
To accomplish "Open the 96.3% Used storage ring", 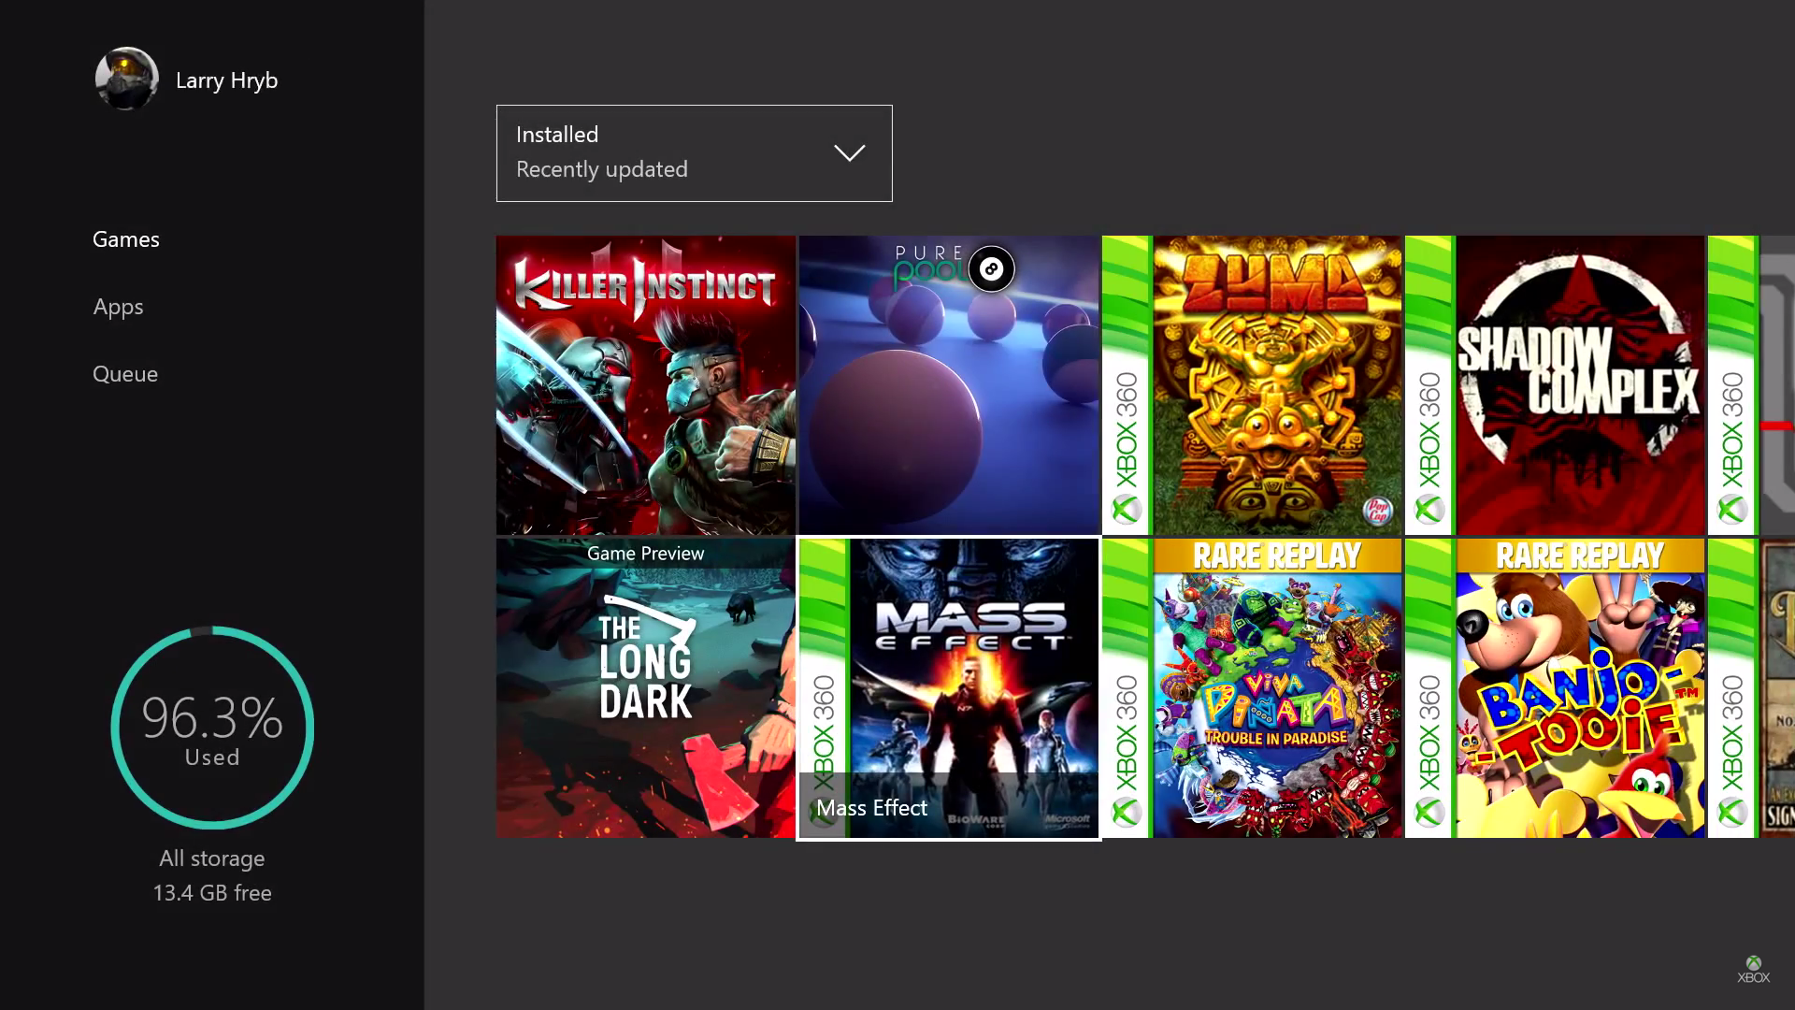I will click(212, 728).
